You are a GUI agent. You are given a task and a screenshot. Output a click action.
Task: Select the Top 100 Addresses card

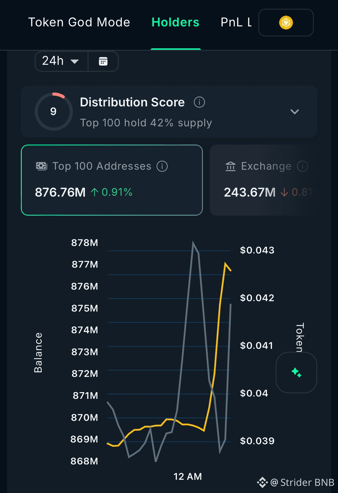click(112, 180)
